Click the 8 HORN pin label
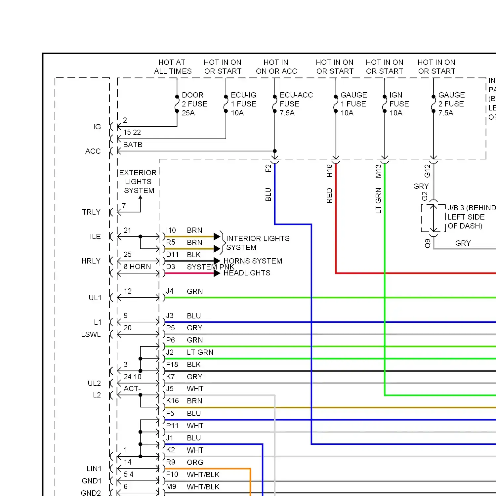Screen dimensions: 496x496 pyautogui.click(x=137, y=267)
